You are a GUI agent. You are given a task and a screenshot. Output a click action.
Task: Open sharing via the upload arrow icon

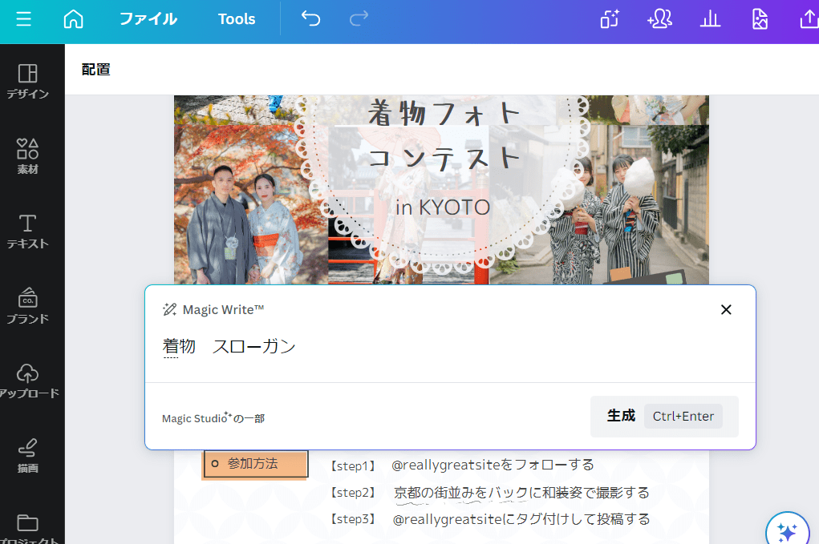(x=809, y=19)
